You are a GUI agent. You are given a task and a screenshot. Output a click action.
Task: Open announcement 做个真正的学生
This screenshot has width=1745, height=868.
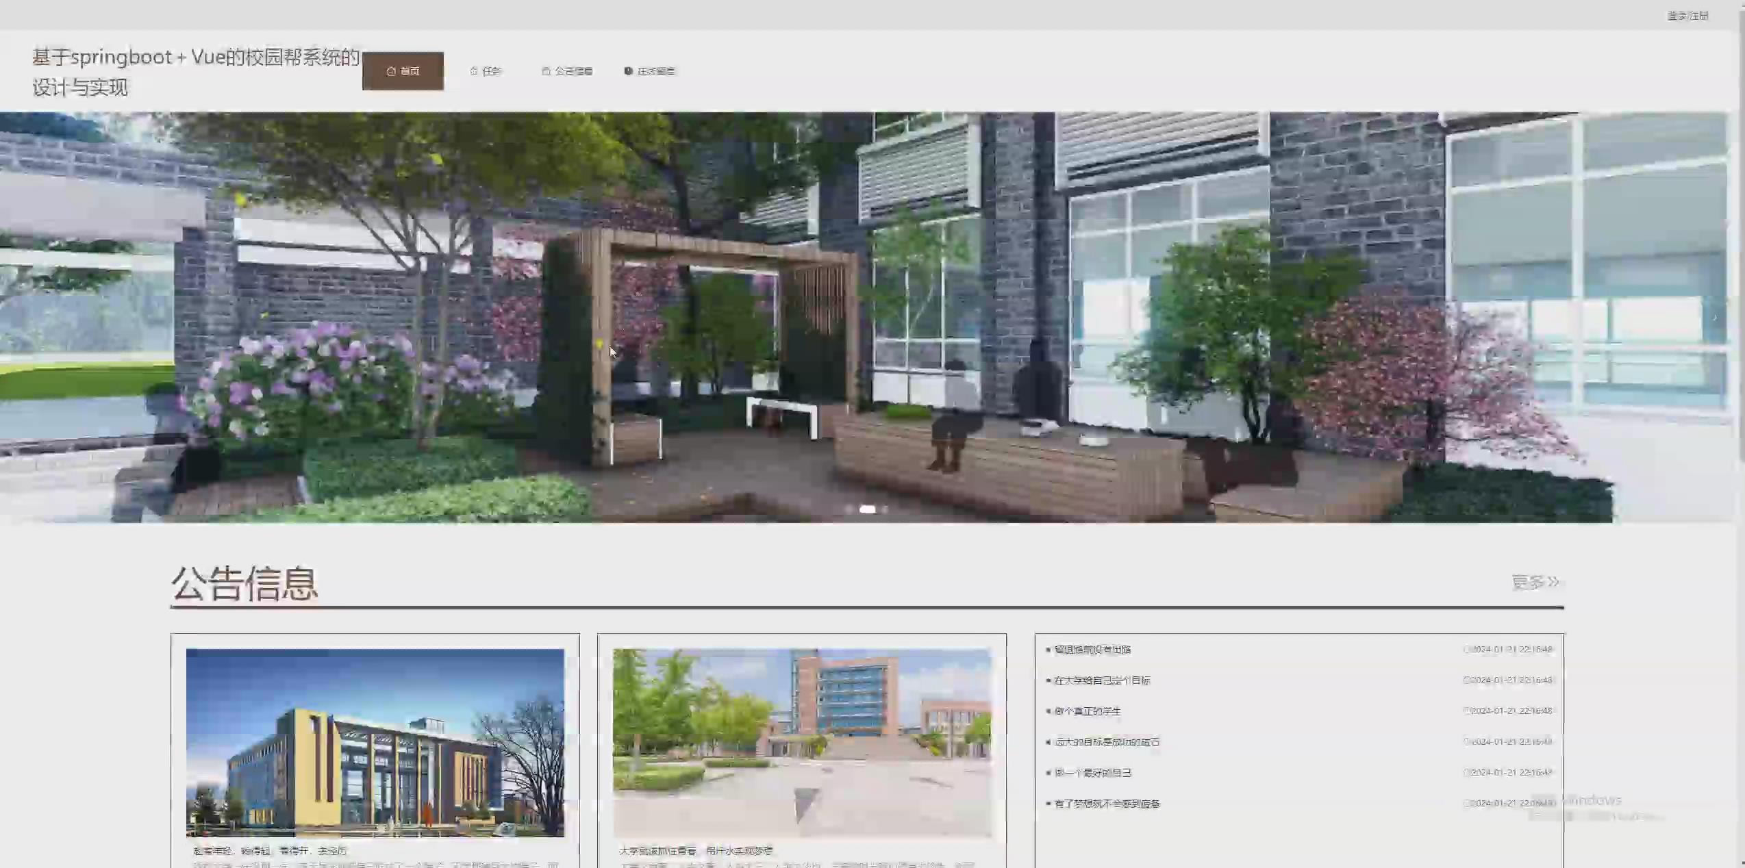1087,711
